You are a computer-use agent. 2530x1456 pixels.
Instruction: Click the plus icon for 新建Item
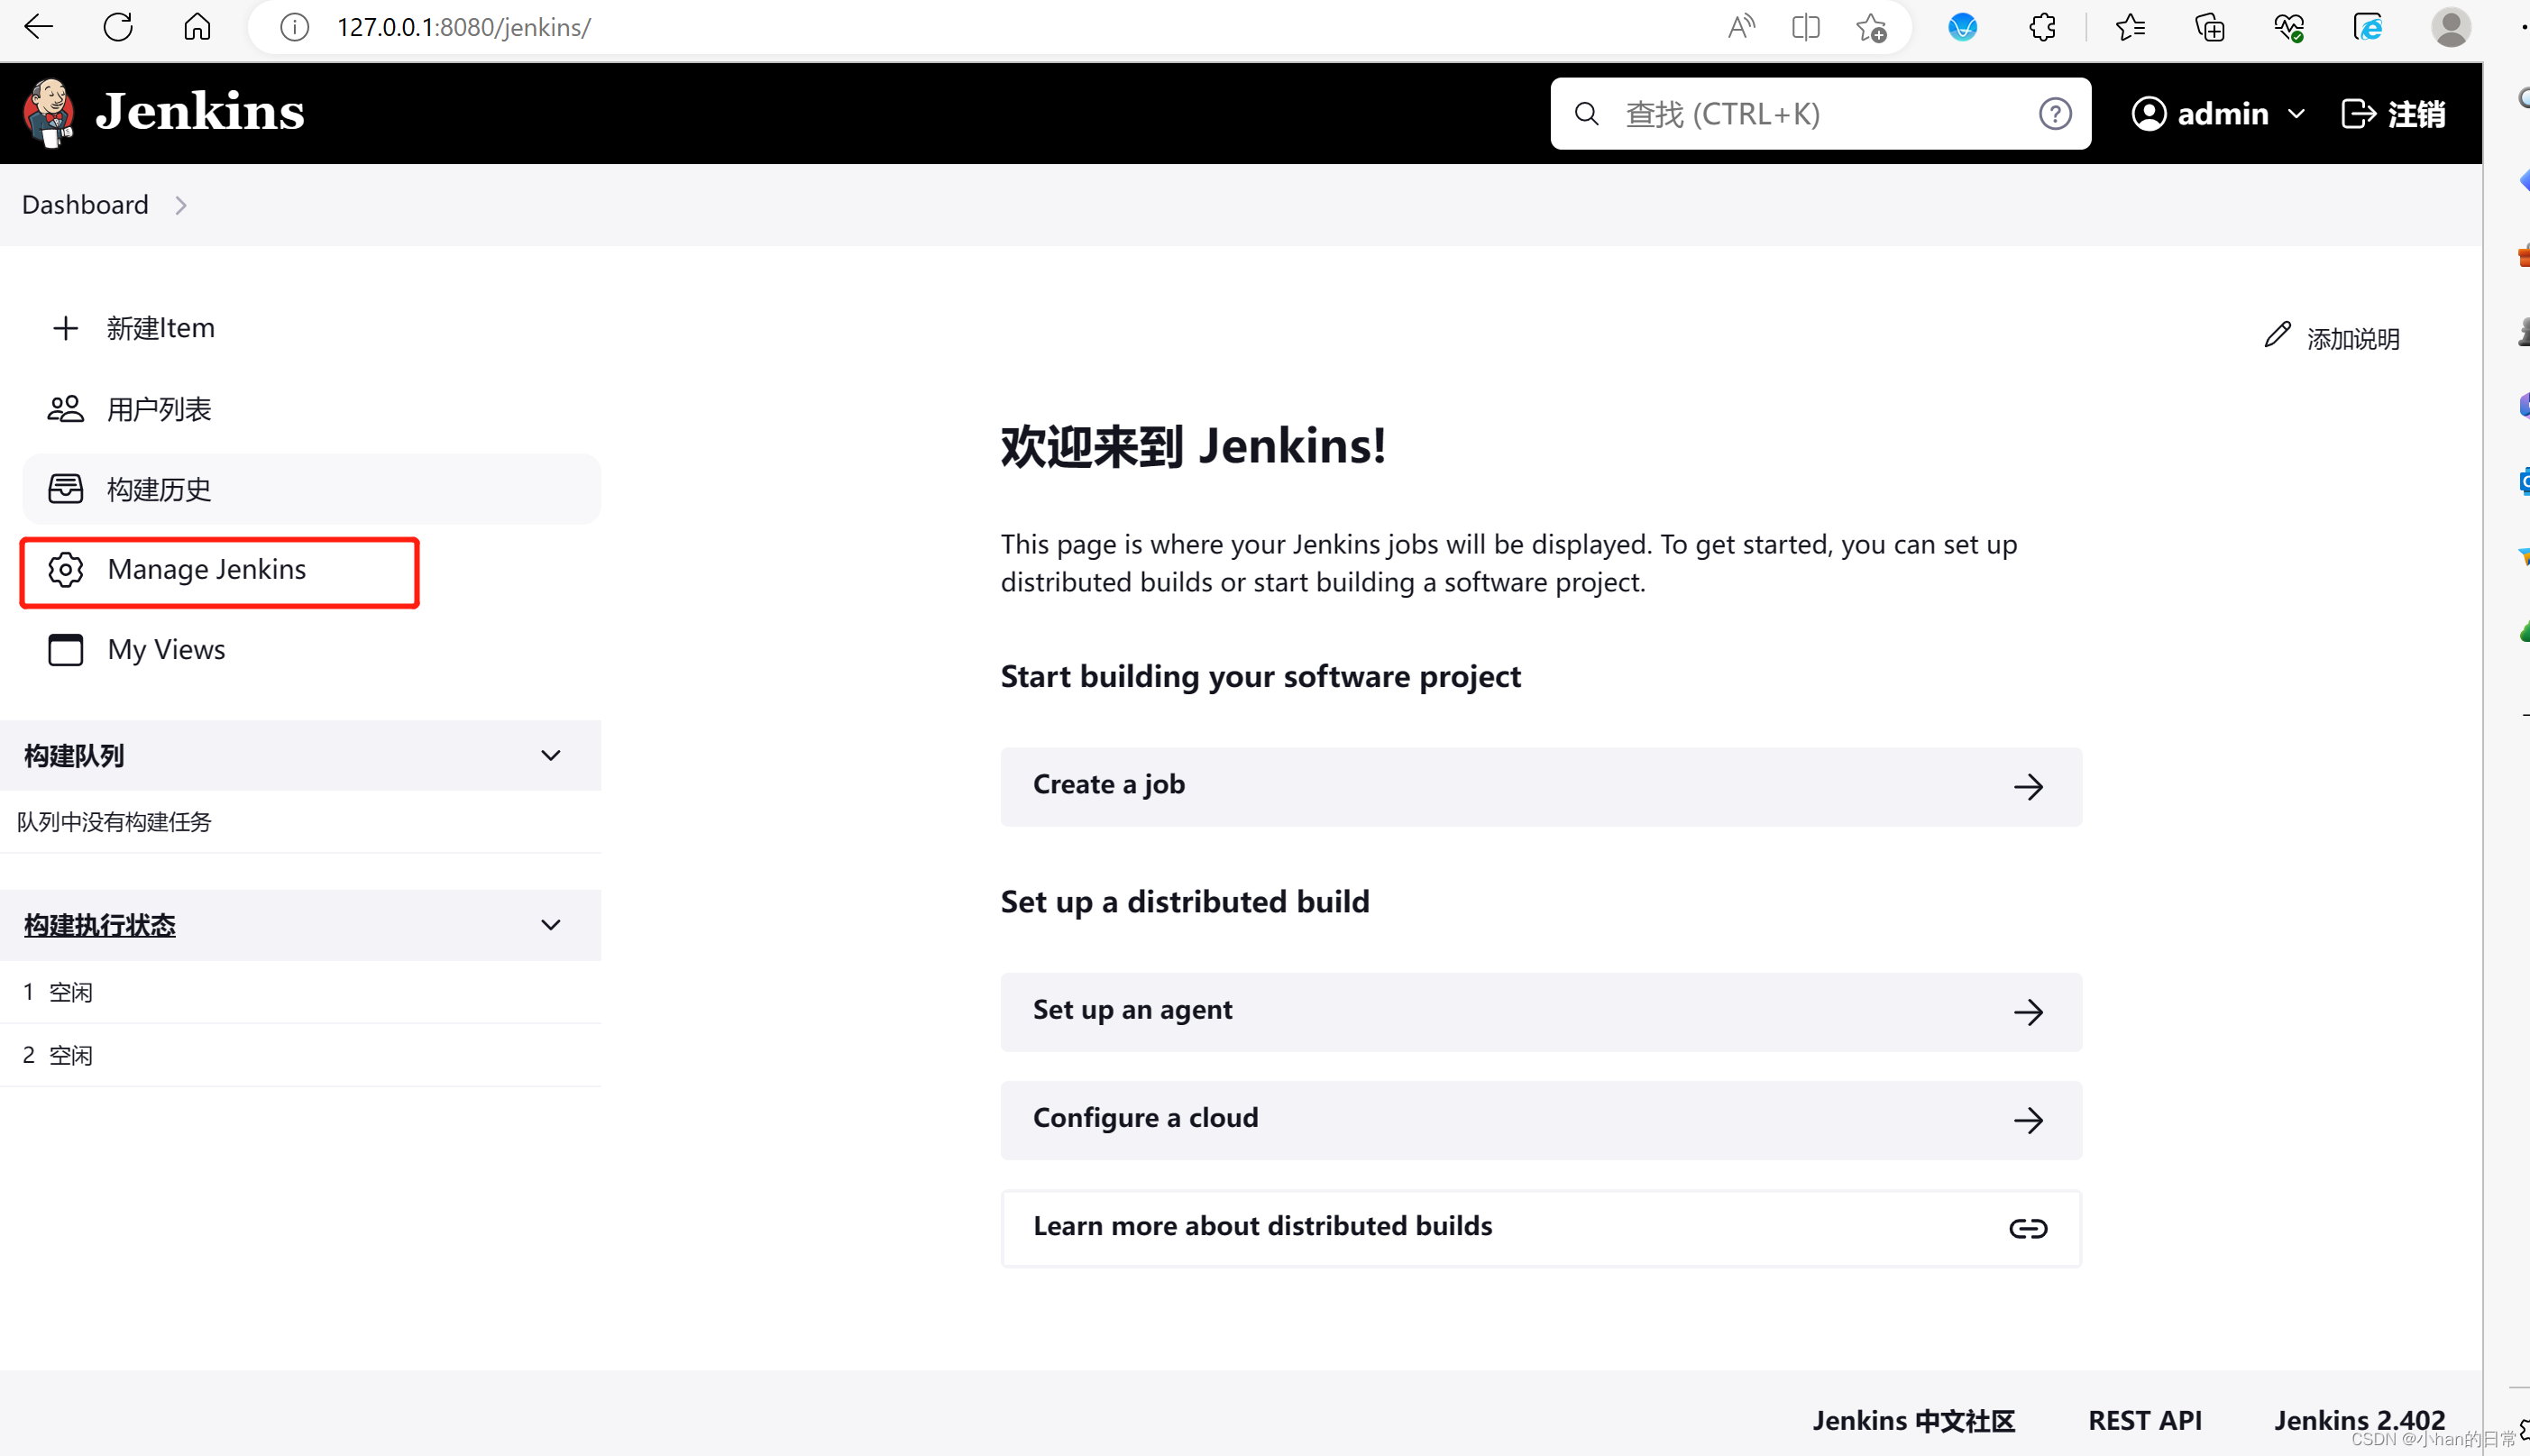[65, 328]
